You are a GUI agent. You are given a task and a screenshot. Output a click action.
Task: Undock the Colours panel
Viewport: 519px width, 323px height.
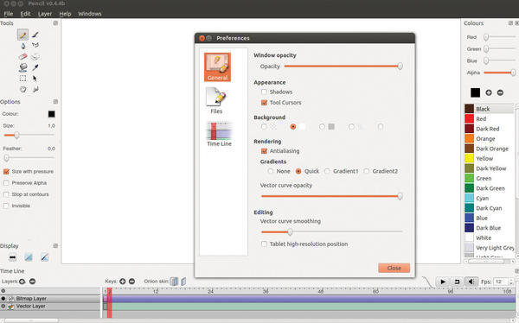pos(510,23)
